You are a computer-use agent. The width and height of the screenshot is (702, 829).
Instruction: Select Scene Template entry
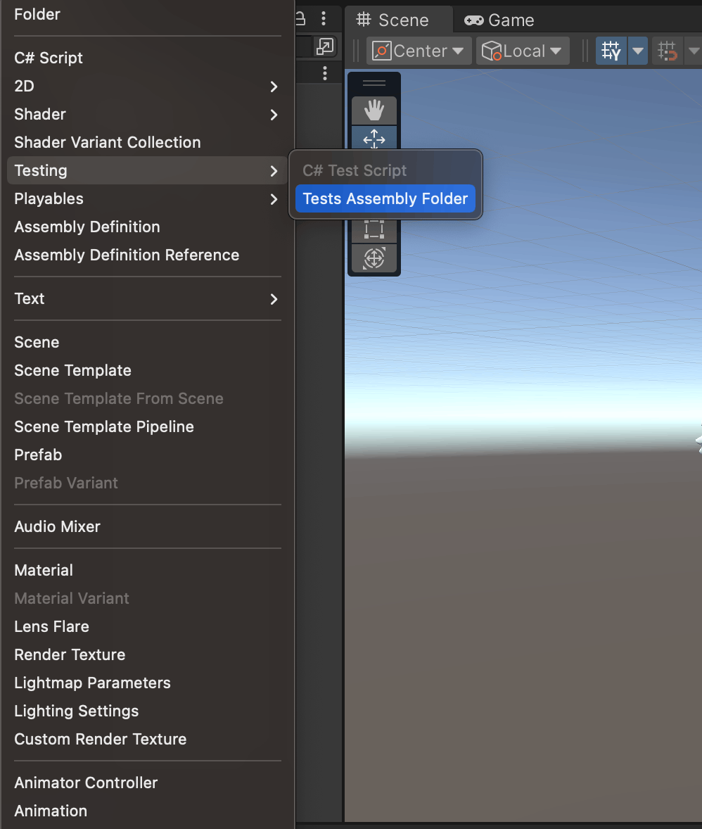148,370
